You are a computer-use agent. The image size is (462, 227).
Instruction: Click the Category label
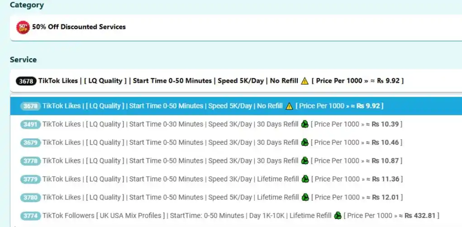27,5
